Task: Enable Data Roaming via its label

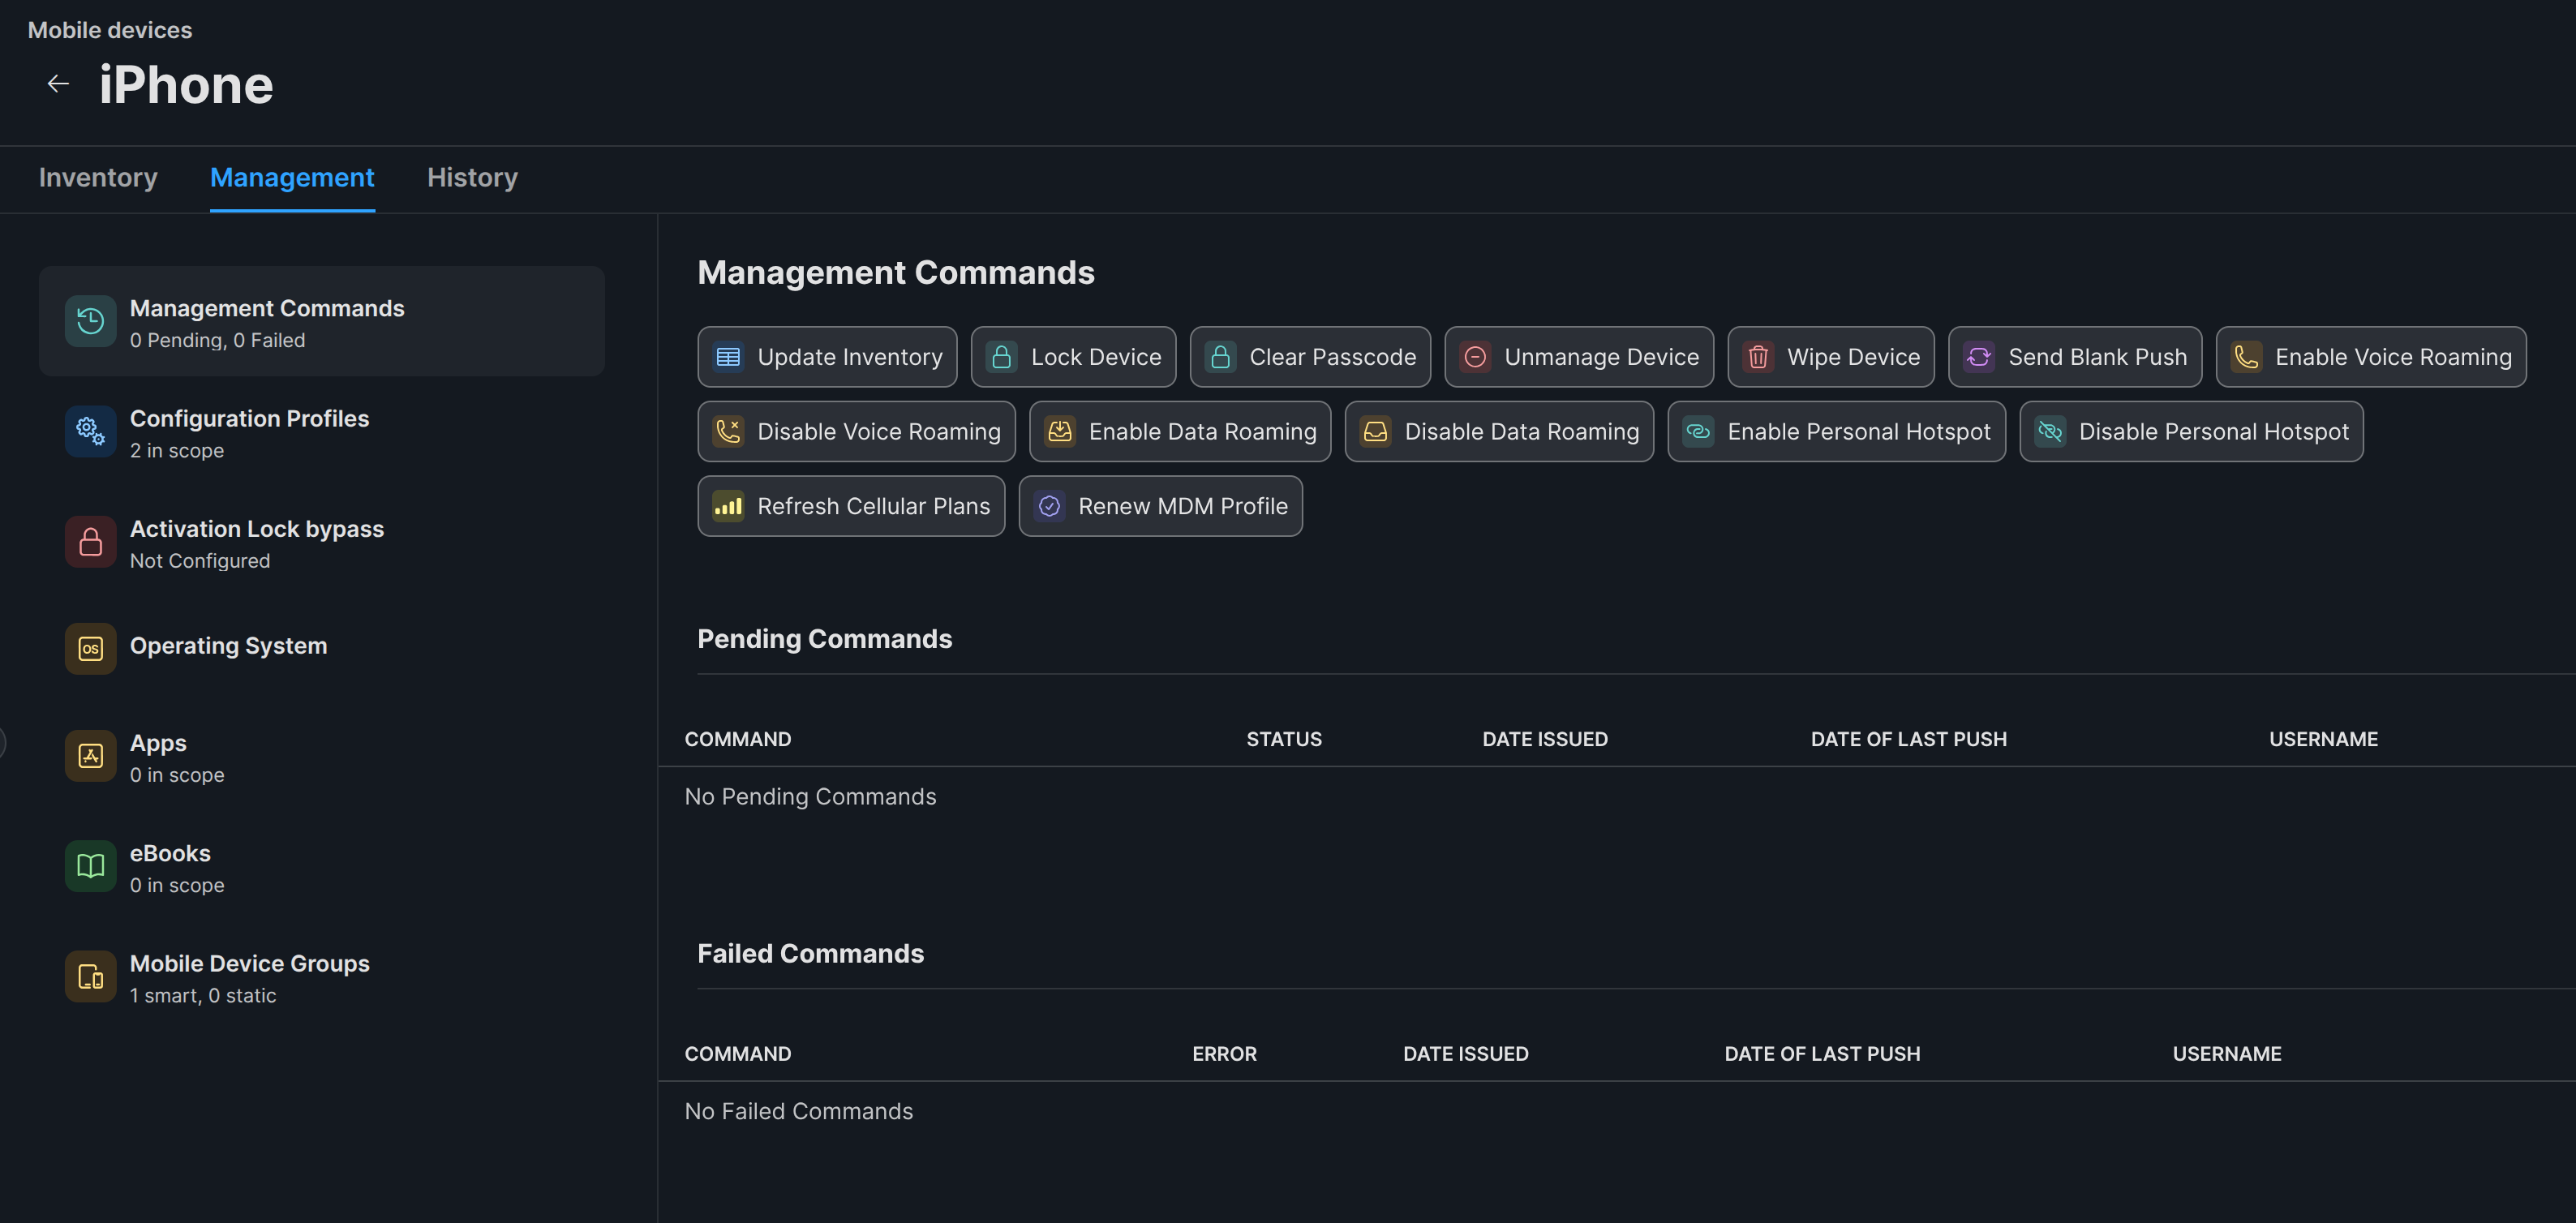Action: [x=1203, y=432]
